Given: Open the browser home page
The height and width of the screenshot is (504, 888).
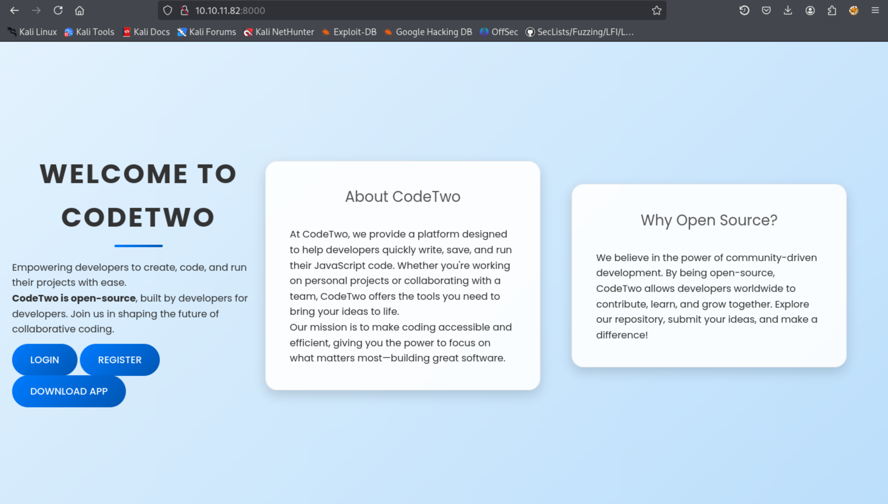Looking at the screenshot, I should point(79,10).
